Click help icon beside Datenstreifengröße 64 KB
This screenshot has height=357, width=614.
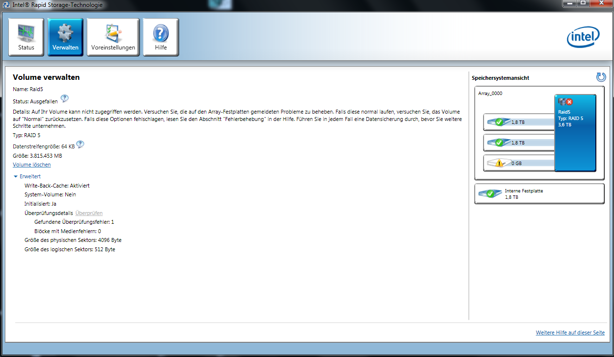pyautogui.click(x=80, y=144)
